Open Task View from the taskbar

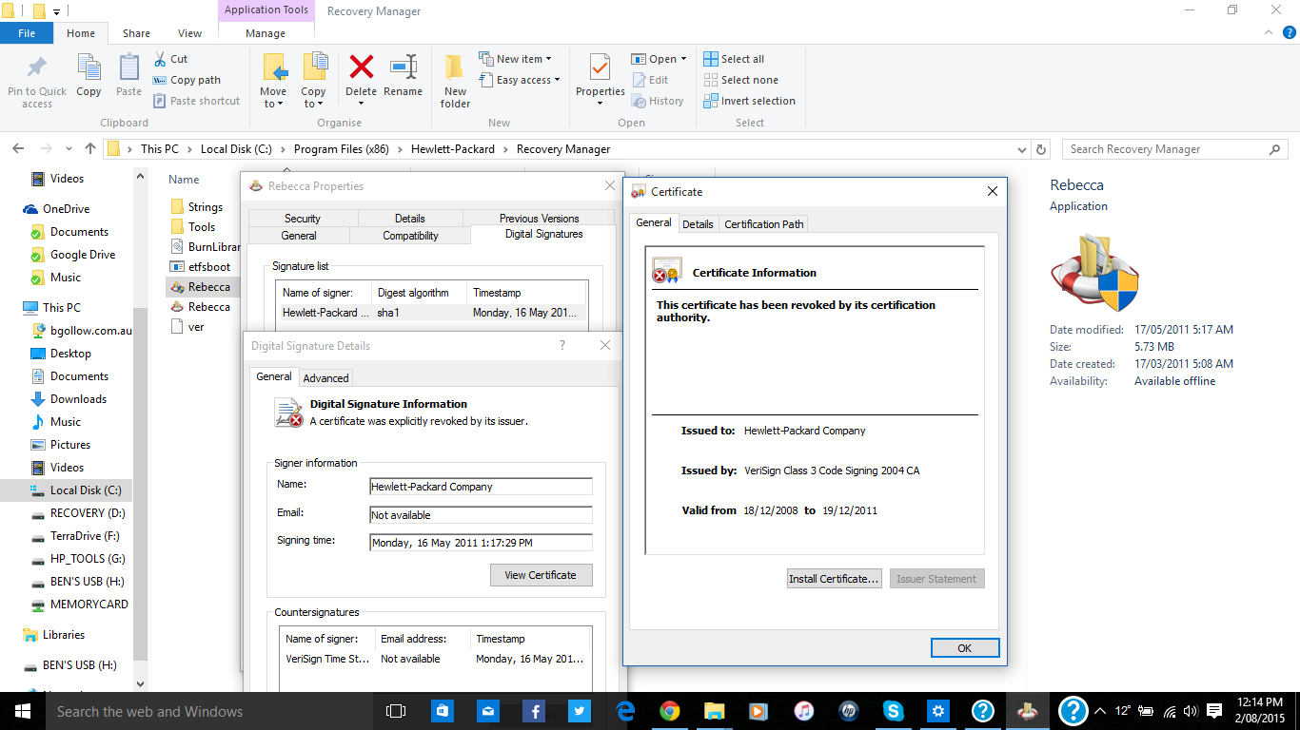pyautogui.click(x=396, y=711)
